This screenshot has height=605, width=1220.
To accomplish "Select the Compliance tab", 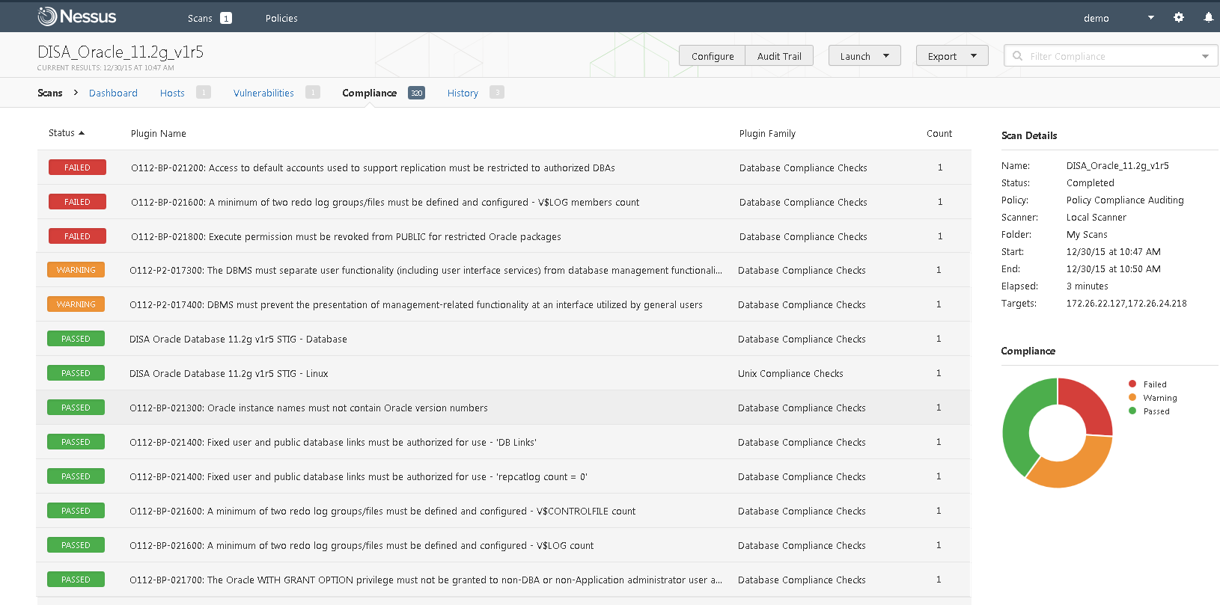I will [369, 93].
